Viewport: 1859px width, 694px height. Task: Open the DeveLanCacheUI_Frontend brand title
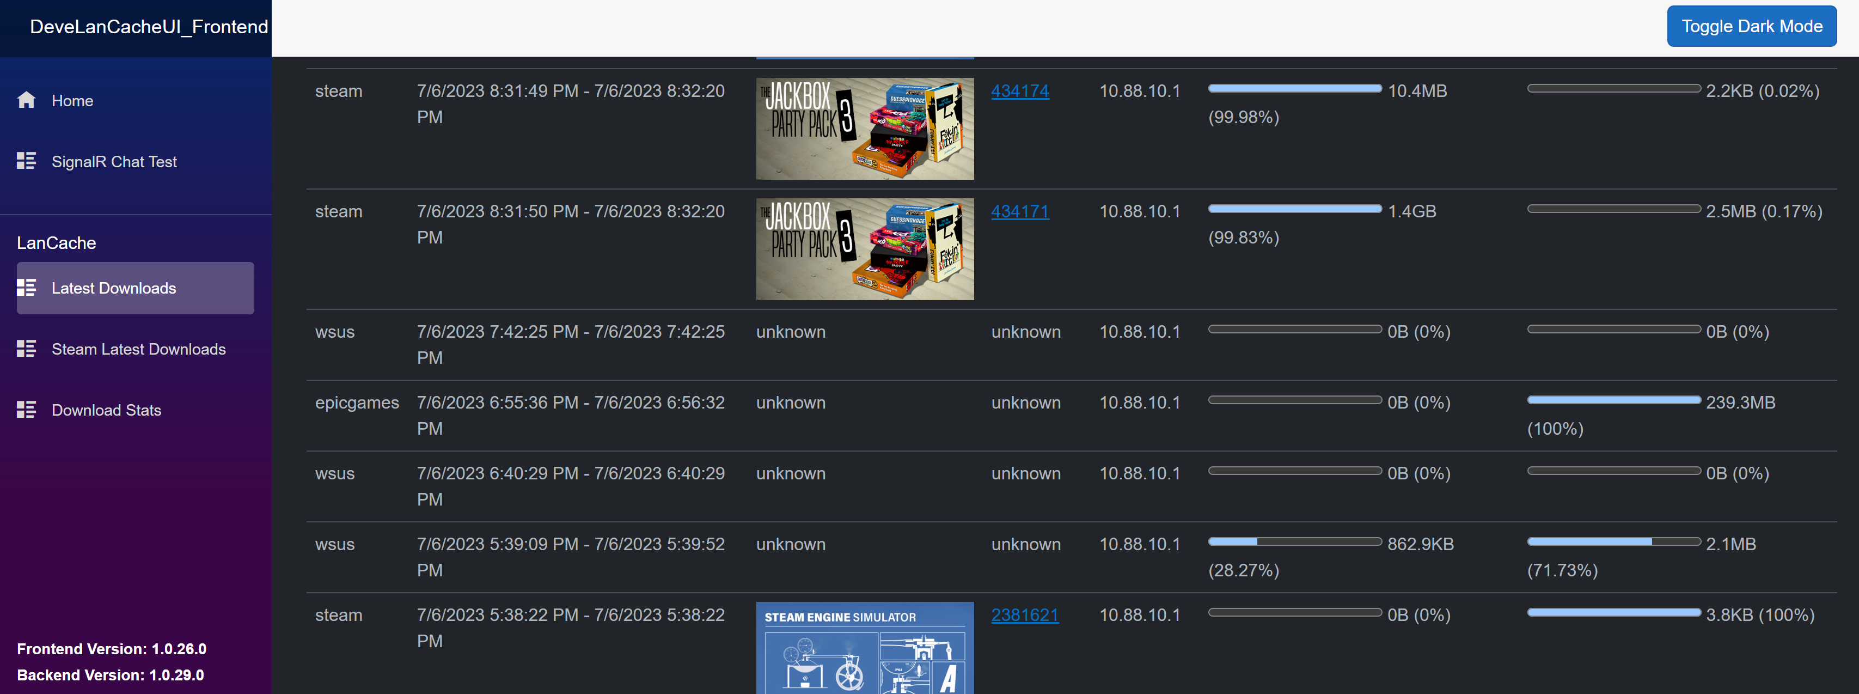tap(149, 27)
